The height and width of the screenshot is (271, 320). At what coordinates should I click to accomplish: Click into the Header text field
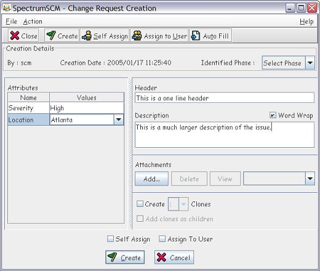225,98
